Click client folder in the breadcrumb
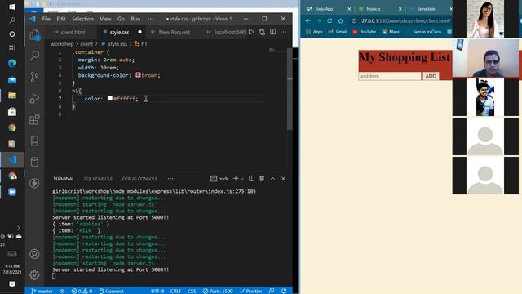Viewport: 522px width, 294px height. pos(86,44)
